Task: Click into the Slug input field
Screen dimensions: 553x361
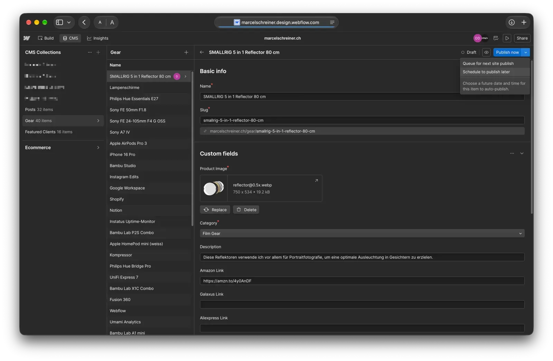Action: [x=362, y=120]
